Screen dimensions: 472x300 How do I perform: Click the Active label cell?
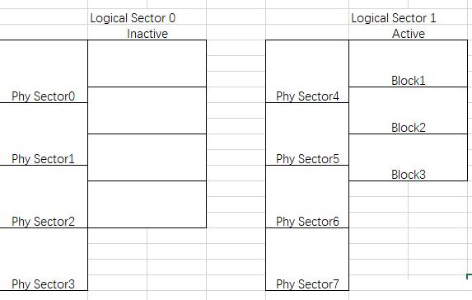click(x=409, y=34)
